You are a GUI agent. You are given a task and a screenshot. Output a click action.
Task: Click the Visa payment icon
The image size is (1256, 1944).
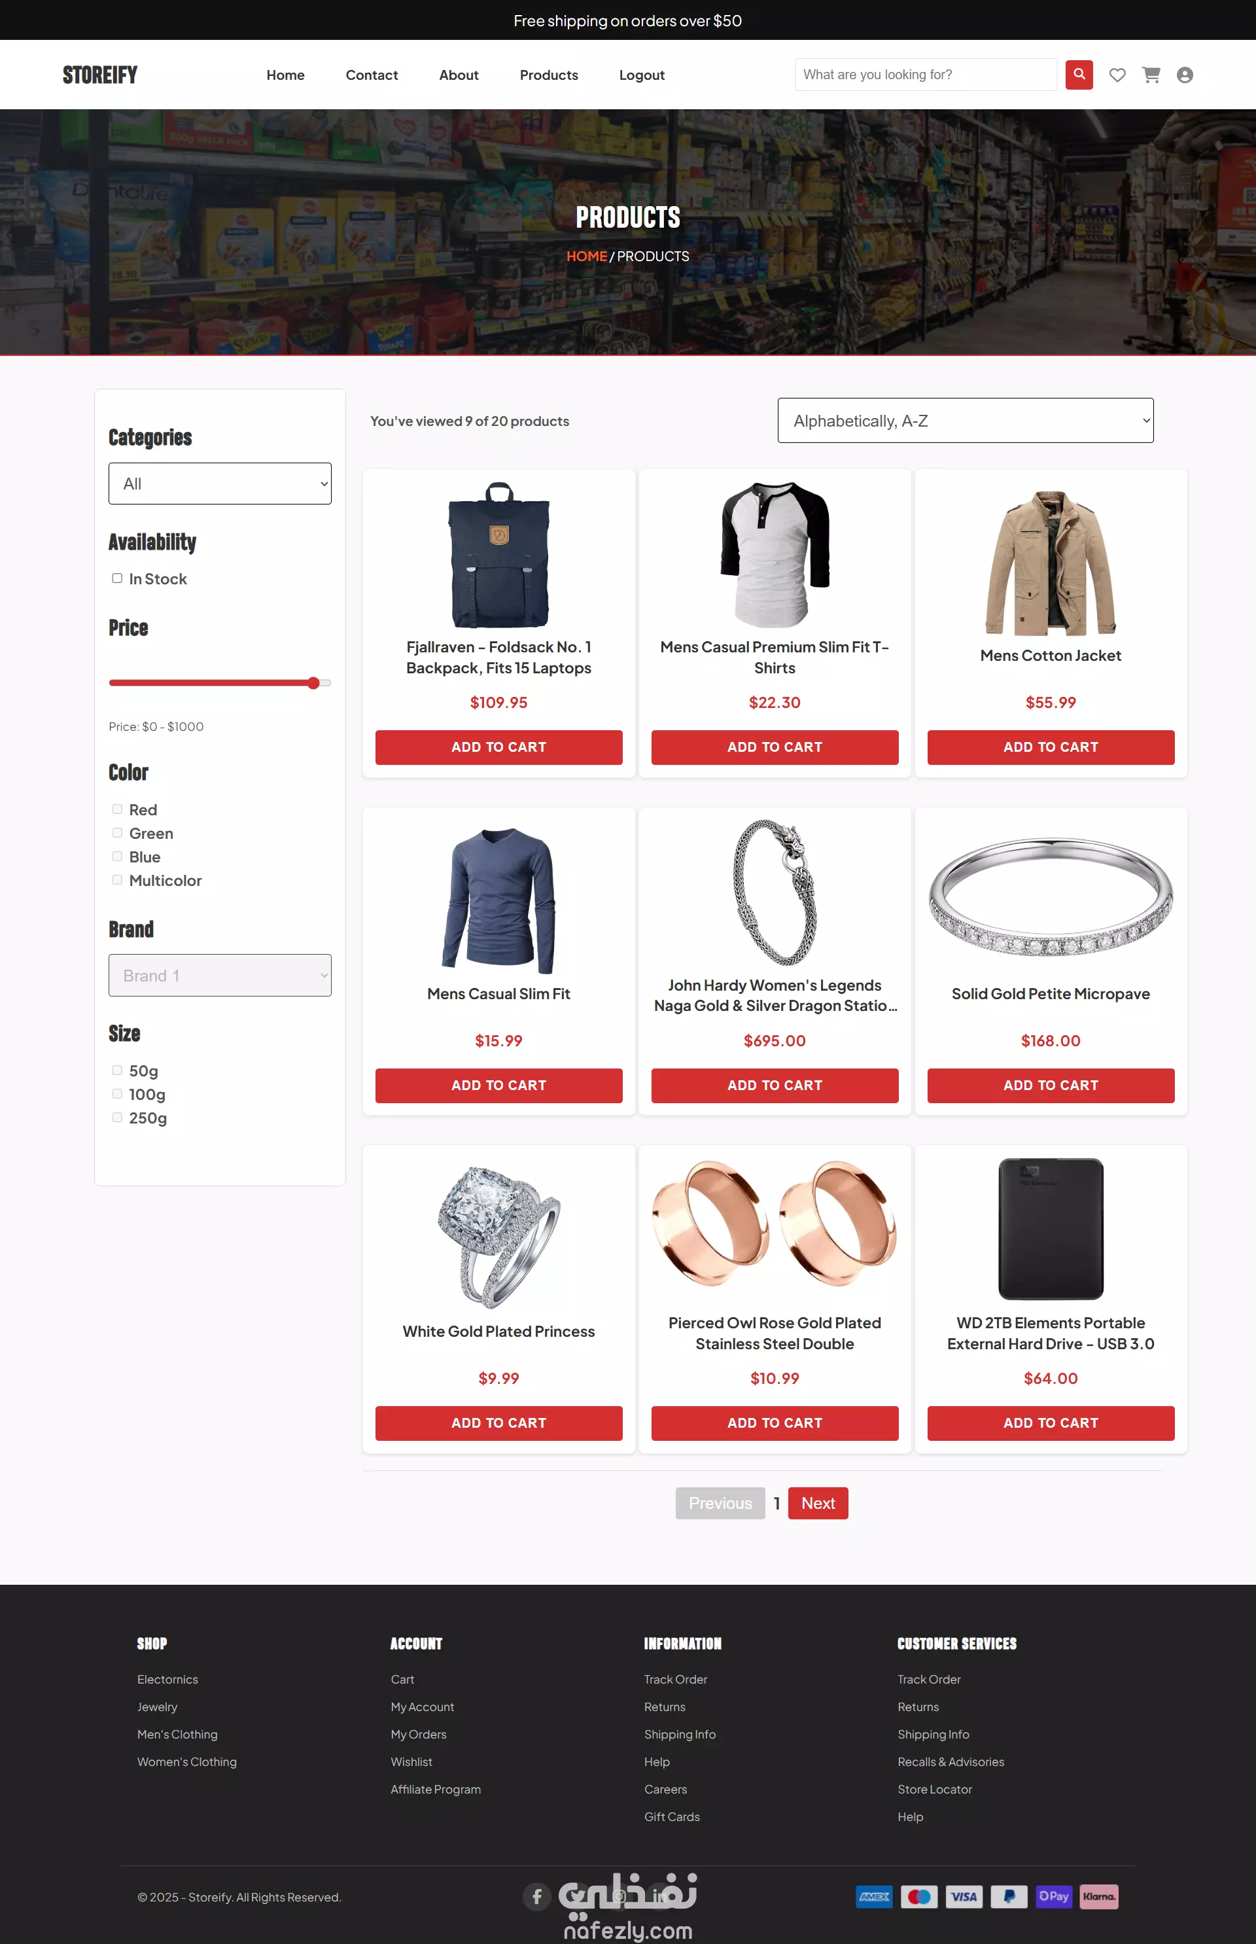click(x=964, y=1896)
